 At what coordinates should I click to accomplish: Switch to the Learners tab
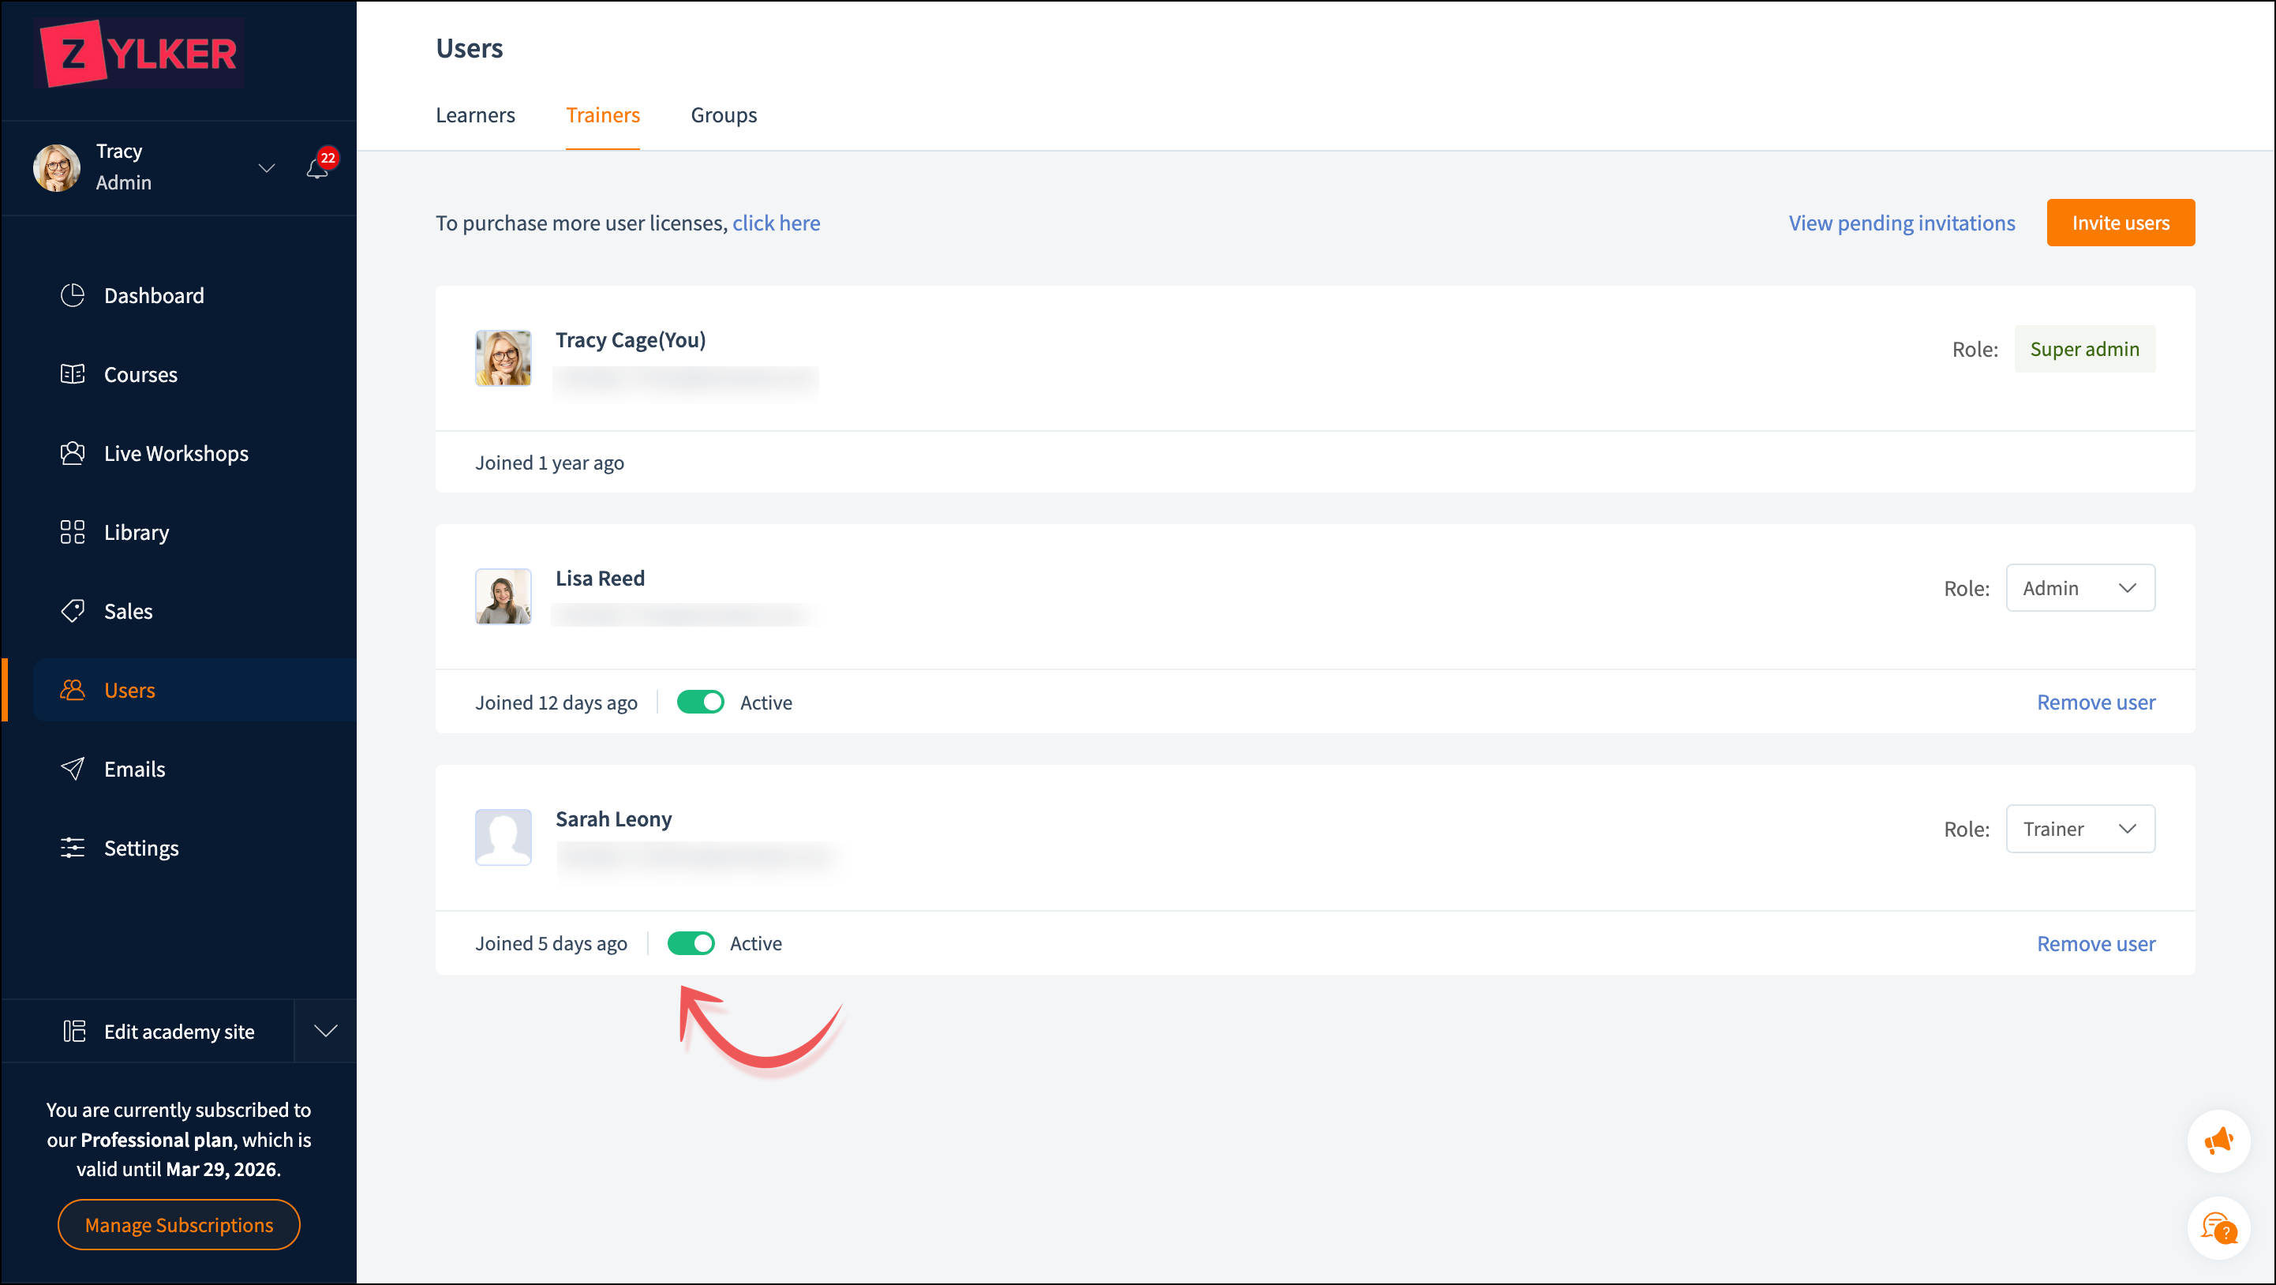(475, 115)
